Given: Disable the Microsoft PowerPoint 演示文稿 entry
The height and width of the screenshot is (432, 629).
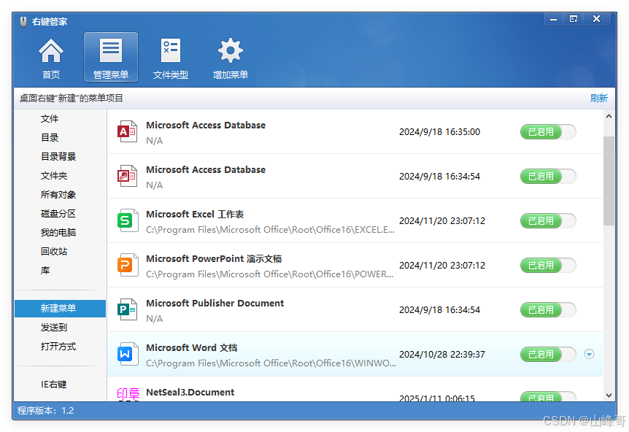Looking at the screenshot, I should click(548, 265).
